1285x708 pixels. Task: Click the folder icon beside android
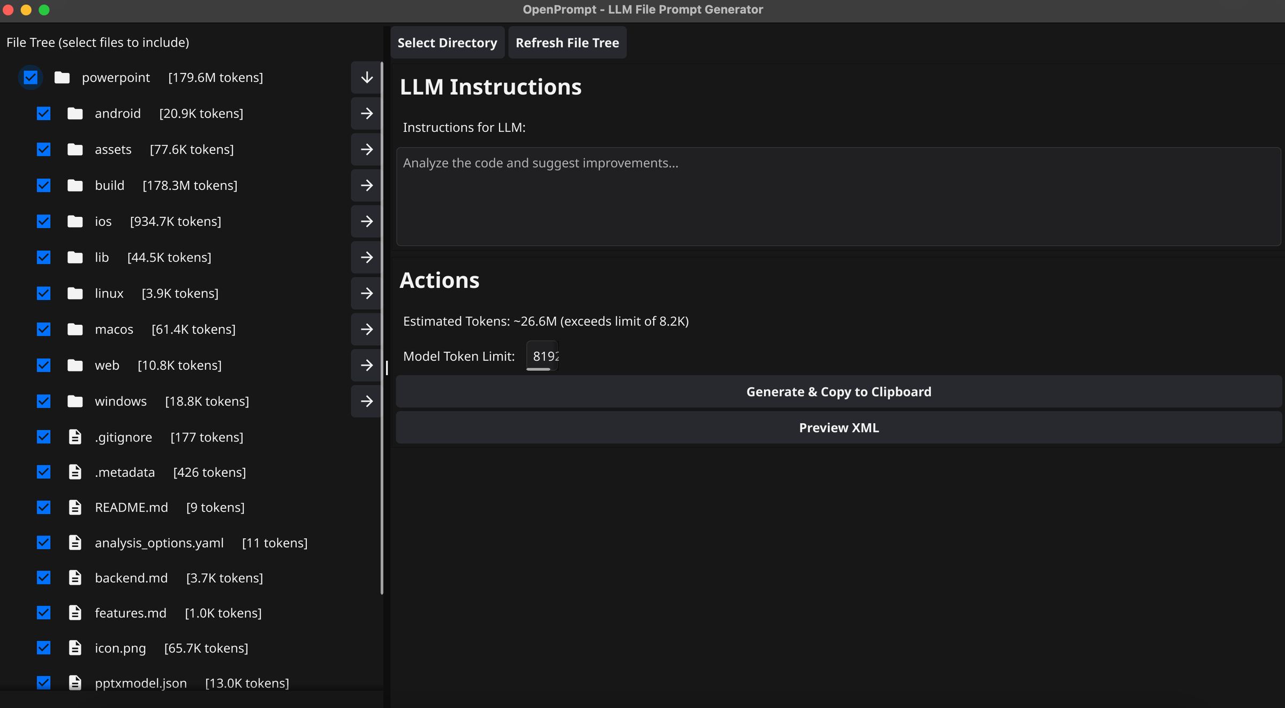(75, 113)
